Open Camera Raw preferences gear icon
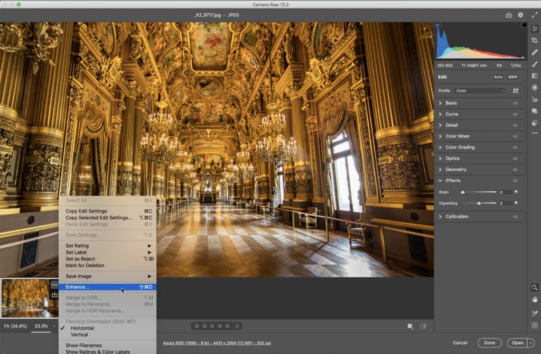The width and height of the screenshot is (541, 354). [520, 15]
